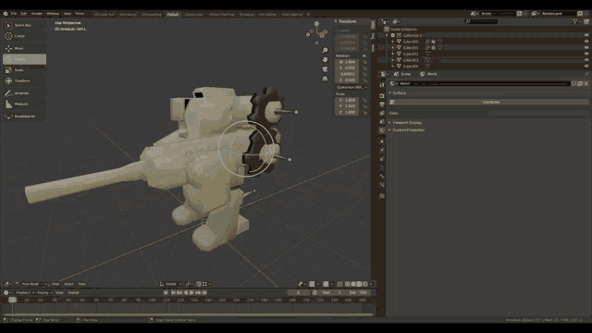Select the Annotate tool

[24, 92]
